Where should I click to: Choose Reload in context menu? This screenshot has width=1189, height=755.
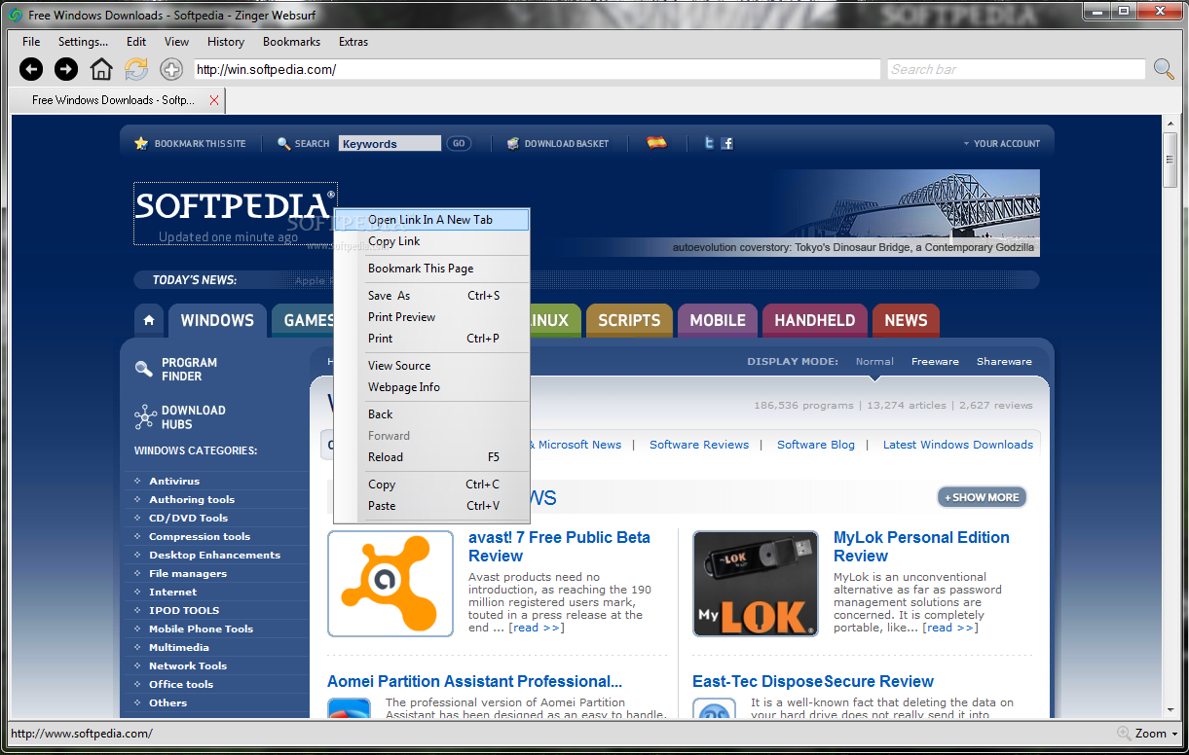pyautogui.click(x=431, y=457)
